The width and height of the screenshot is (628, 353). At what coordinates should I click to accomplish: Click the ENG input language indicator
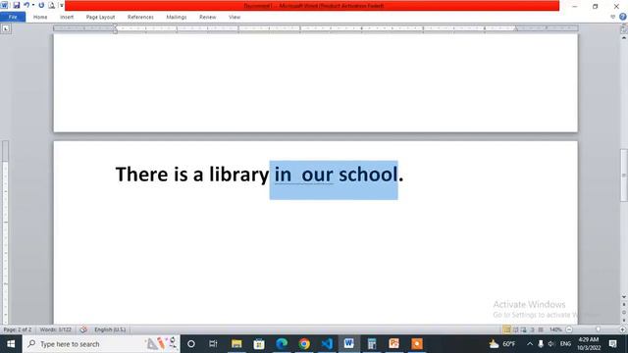[x=565, y=344]
